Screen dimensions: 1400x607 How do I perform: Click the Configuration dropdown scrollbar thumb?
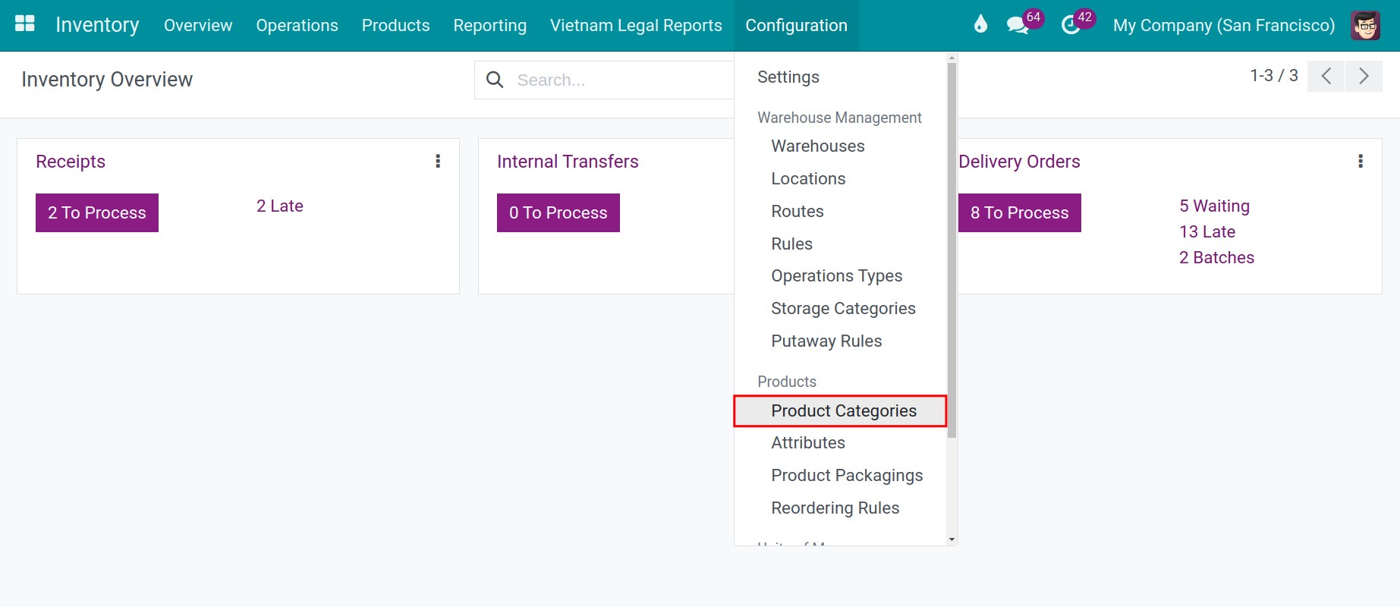pyautogui.click(x=952, y=250)
